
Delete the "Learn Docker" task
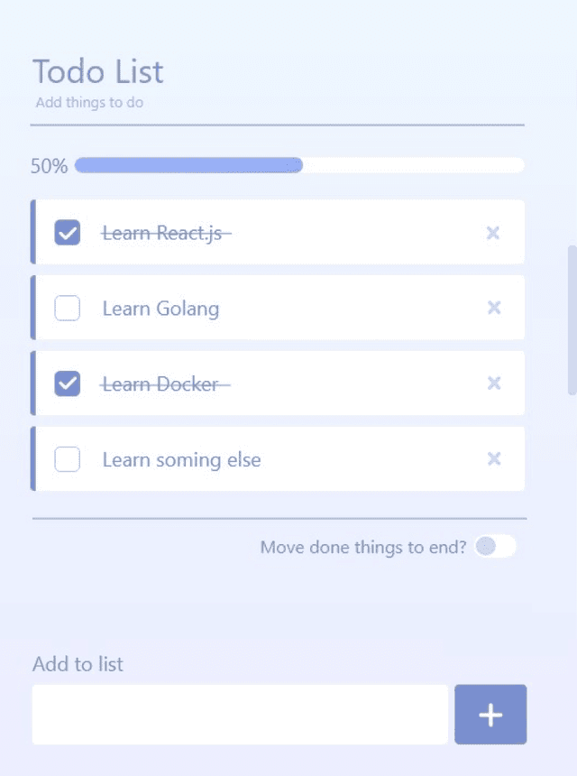[494, 383]
